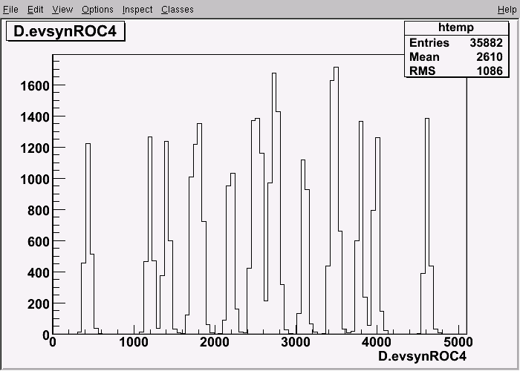Viewport: 520px width, 371px height.
Task: Open the Inspect menu
Action: 137,9
